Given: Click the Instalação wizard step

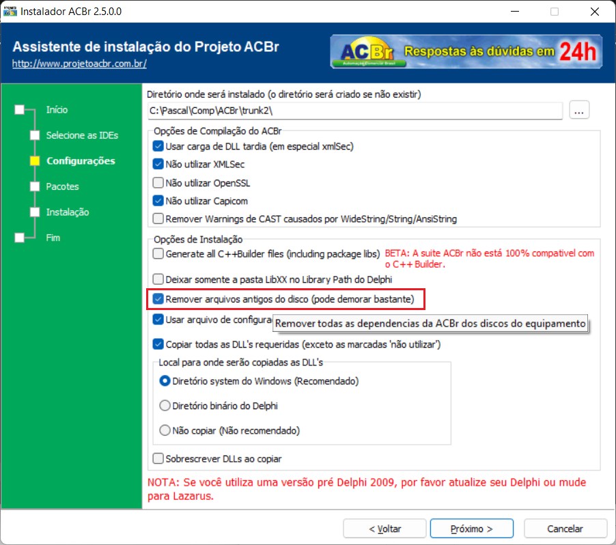Looking at the screenshot, I should tap(68, 212).
